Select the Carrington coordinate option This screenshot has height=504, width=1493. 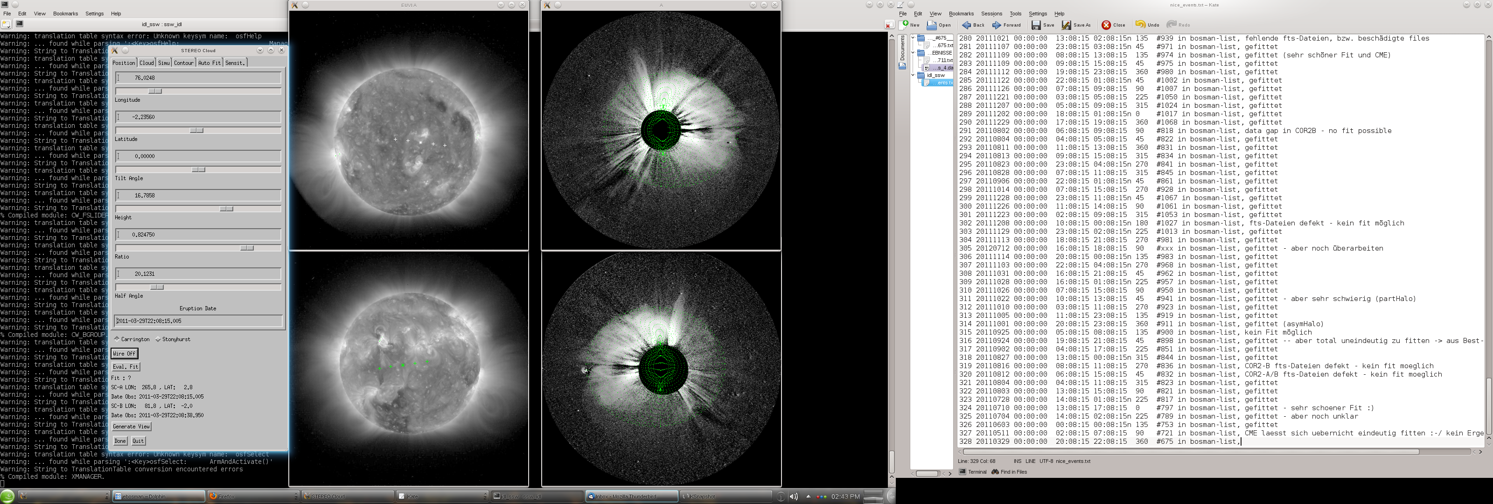pos(132,339)
